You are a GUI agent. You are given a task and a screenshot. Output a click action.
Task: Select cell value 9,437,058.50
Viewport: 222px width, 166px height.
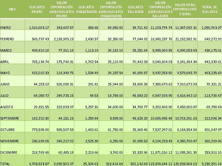coord(162,73)
